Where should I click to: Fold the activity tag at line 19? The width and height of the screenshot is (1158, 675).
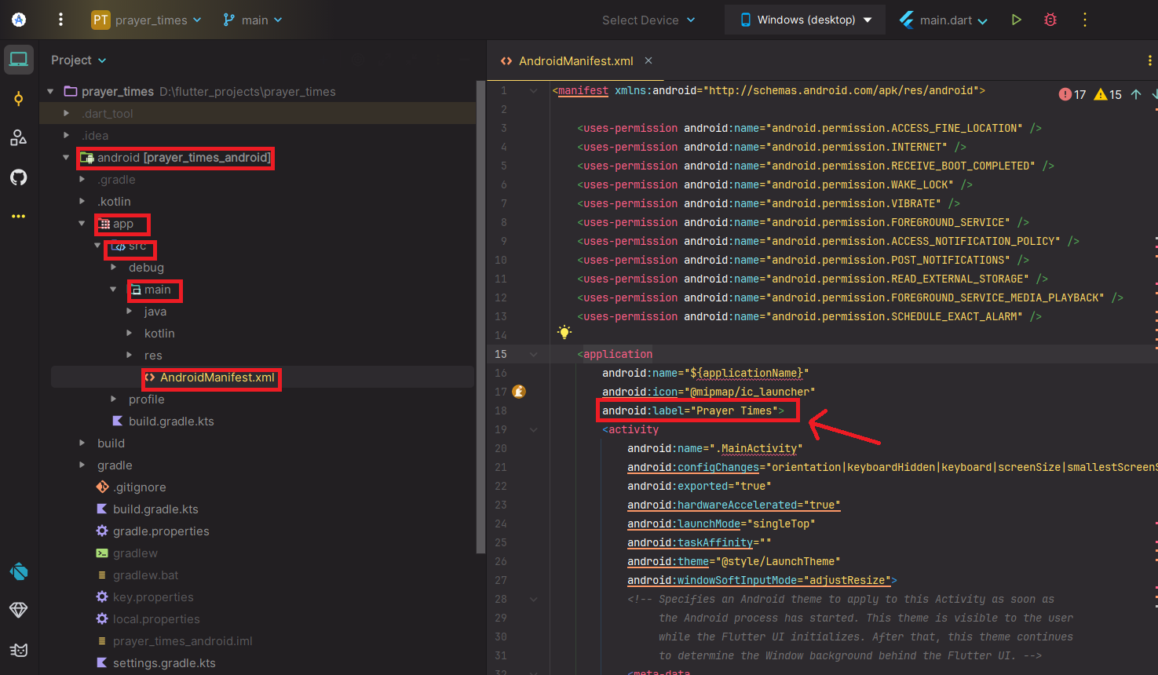pos(534,429)
